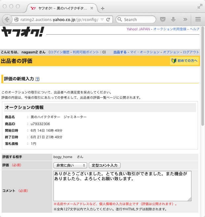Open the downloads arrow icon
Viewport: 205px width, 217px height.
pos(173,19)
